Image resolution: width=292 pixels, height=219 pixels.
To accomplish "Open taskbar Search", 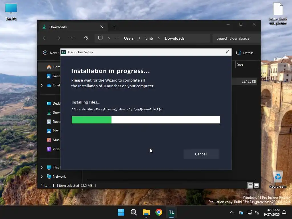I will pos(133,212).
